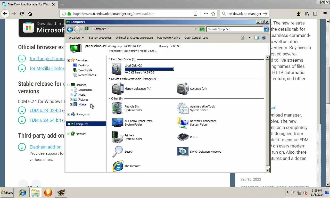The width and height of the screenshot is (330, 198).
Task: Click the Firefox URL address field
Action: pyautogui.click(x=132, y=14)
